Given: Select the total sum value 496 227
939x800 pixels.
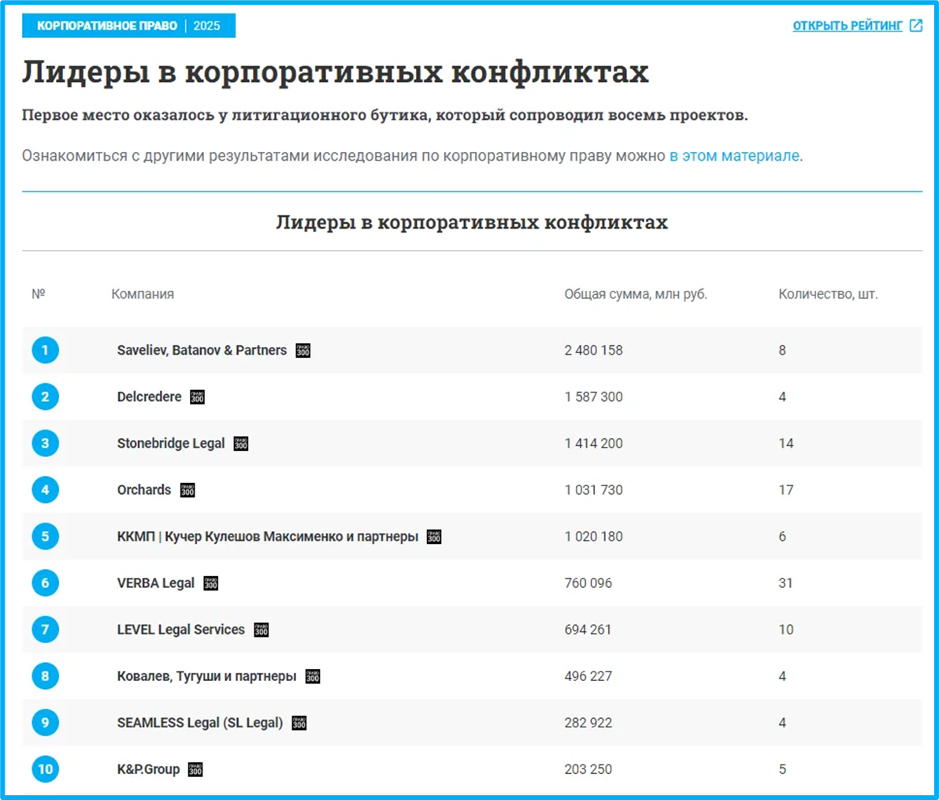Looking at the screenshot, I should pos(588,676).
